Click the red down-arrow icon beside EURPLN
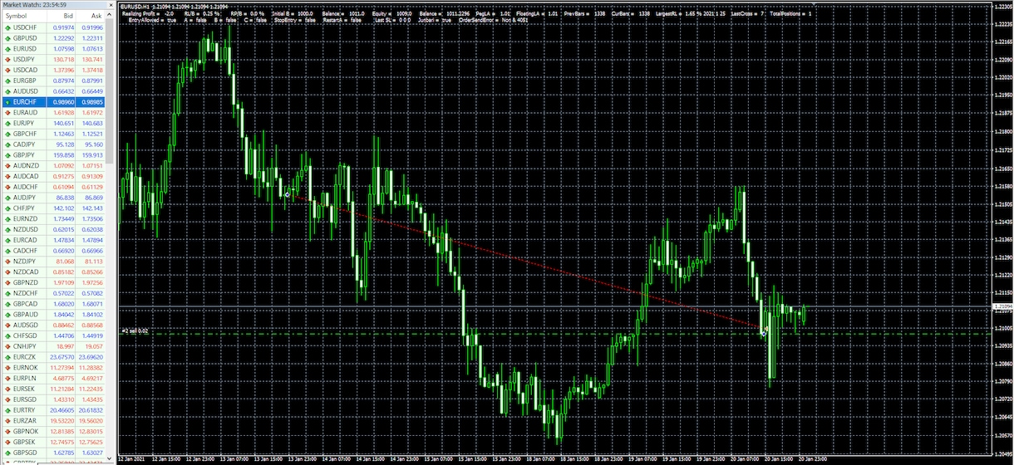Image resolution: width=1014 pixels, height=465 pixels. 7,379
